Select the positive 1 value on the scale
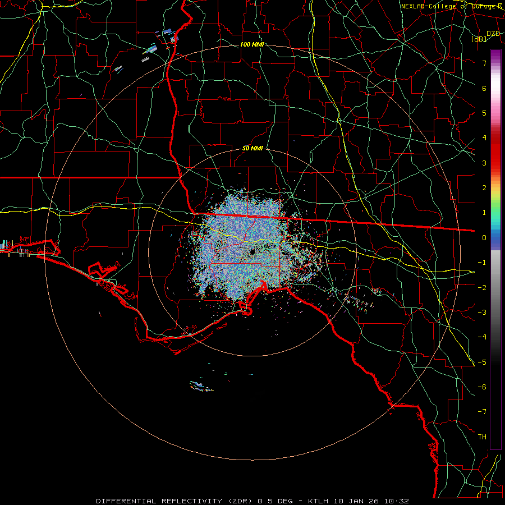This screenshot has height=505, width=505. (484, 213)
